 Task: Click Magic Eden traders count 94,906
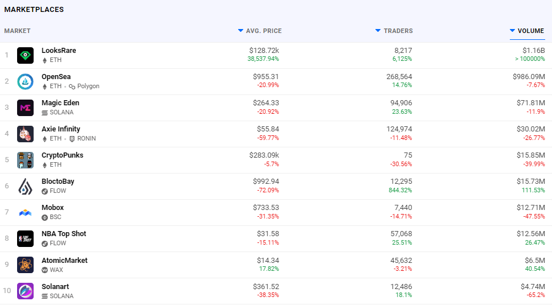pyautogui.click(x=401, y=103)
